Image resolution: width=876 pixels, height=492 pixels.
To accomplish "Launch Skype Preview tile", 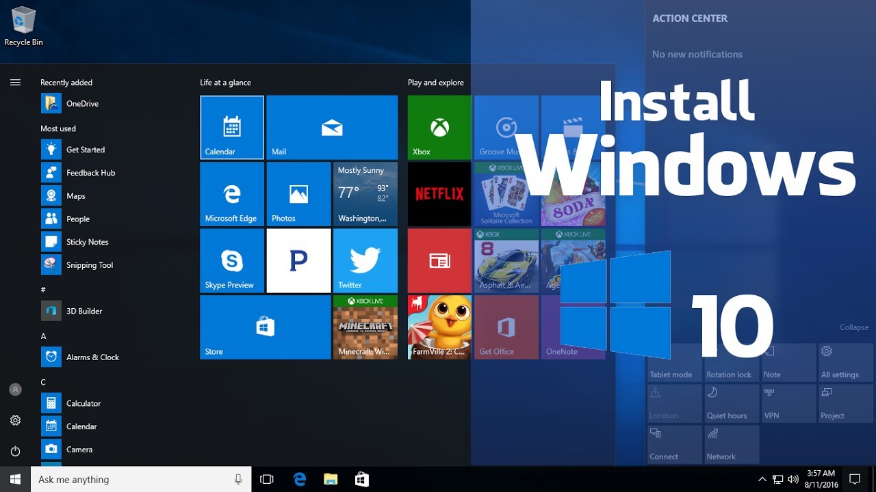I will [x=232, y=260].
